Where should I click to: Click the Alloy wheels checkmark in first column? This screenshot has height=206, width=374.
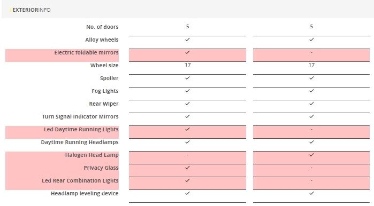(187, 39)
